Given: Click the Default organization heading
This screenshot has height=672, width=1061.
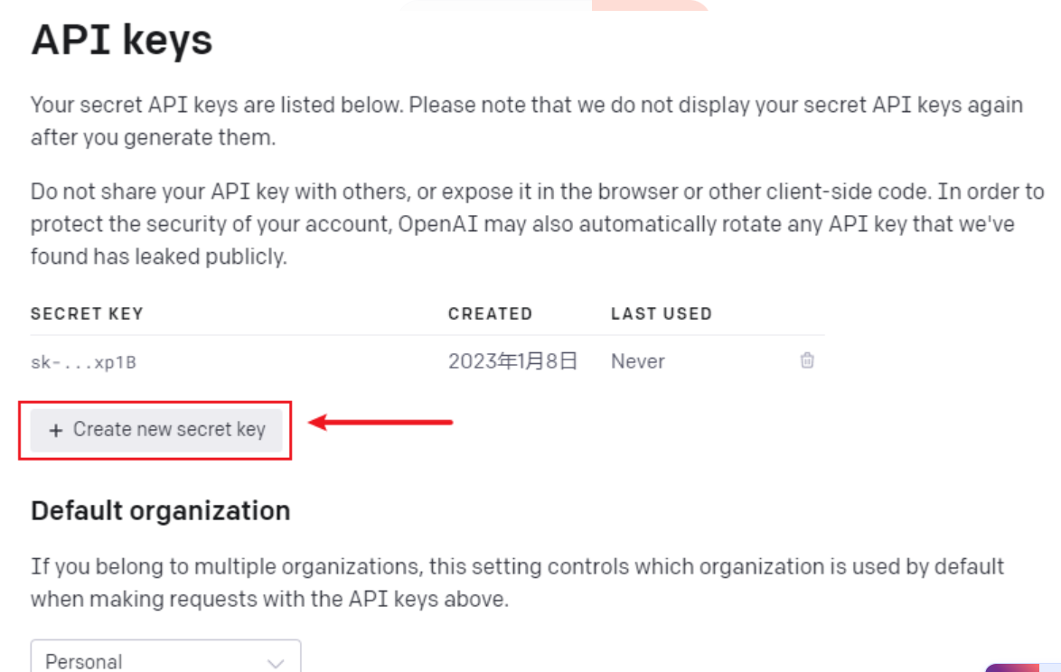Looking at the screenshot, I should (160, 510).
